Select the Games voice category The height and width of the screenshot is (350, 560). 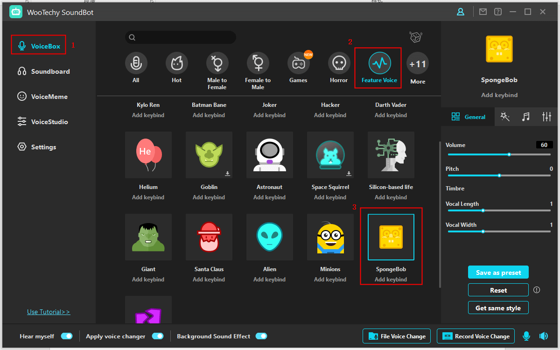298,63
